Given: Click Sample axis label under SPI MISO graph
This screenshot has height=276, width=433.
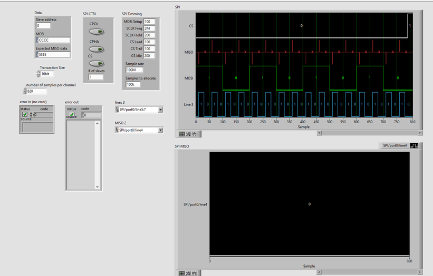Looking at the screenshot, I should click(x=309, y=266).
